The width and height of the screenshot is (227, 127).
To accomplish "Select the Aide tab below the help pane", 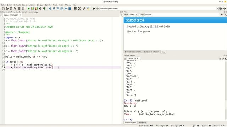I will tap(163, 52).
